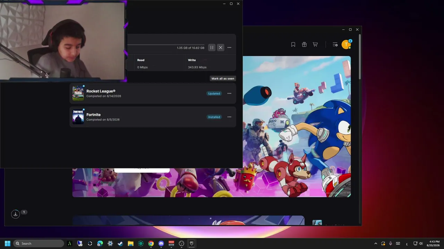Image resolution: width=444 pixels, height=249 pixels.
Task: Open the gift icon in Epic launcher
Action: (304, 44)
